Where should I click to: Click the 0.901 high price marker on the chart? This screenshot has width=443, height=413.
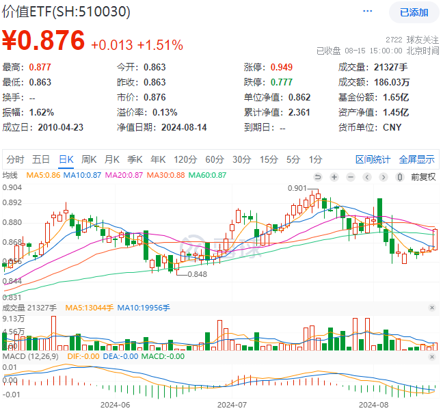coord(297,188)
